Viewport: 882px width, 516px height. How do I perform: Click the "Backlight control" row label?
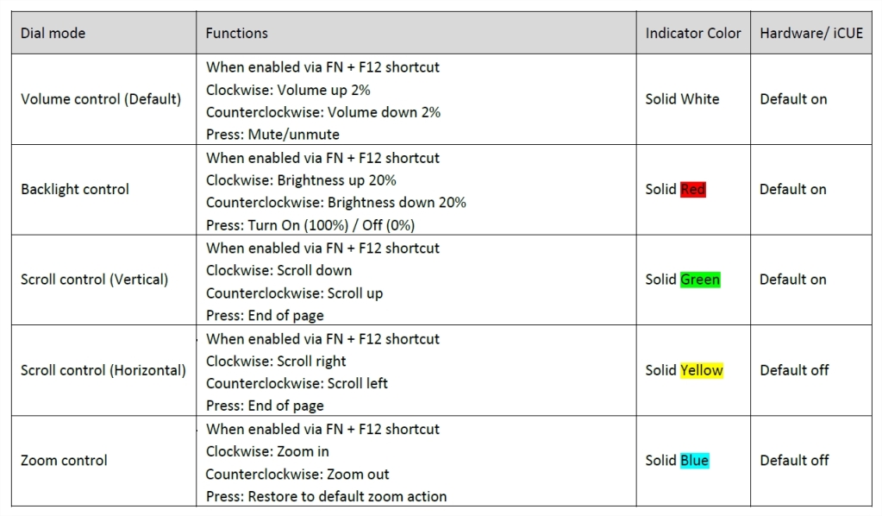pos(75,189)
